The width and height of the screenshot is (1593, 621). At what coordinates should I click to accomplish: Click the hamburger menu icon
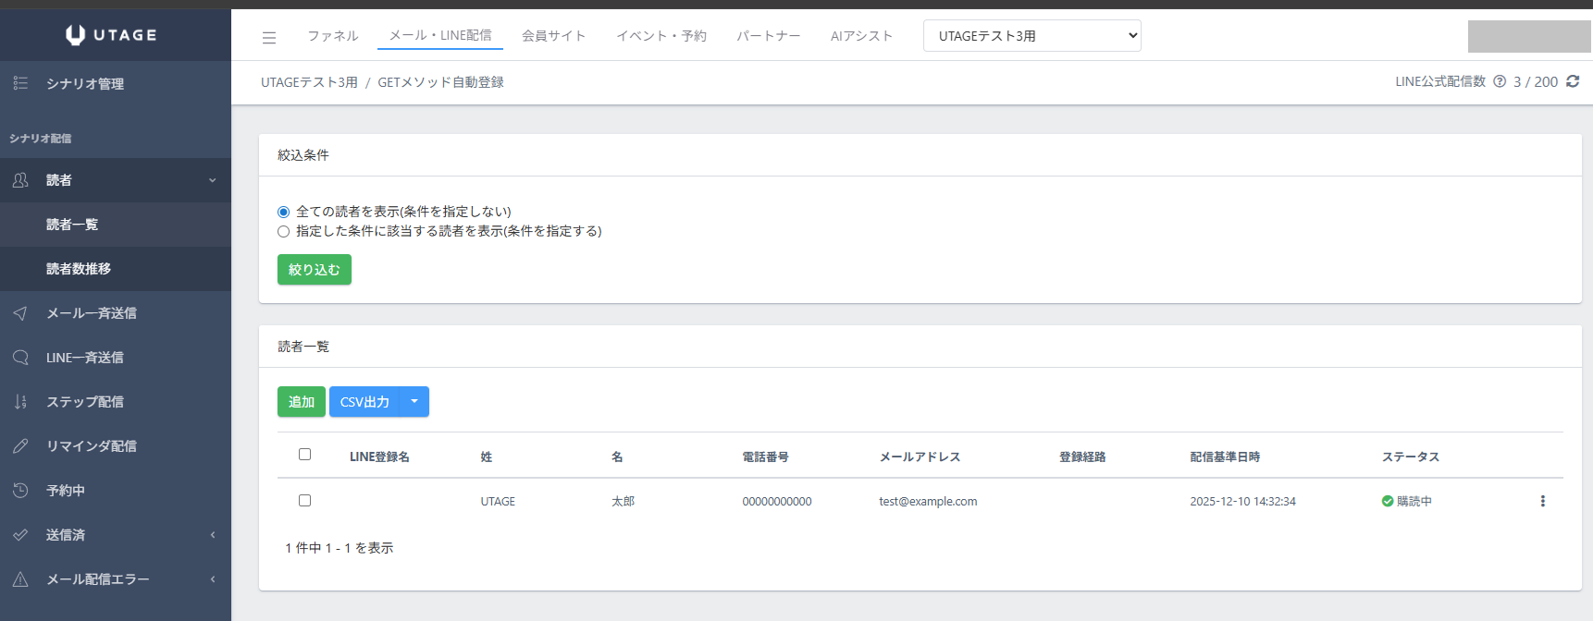click(x=269, y=38)
